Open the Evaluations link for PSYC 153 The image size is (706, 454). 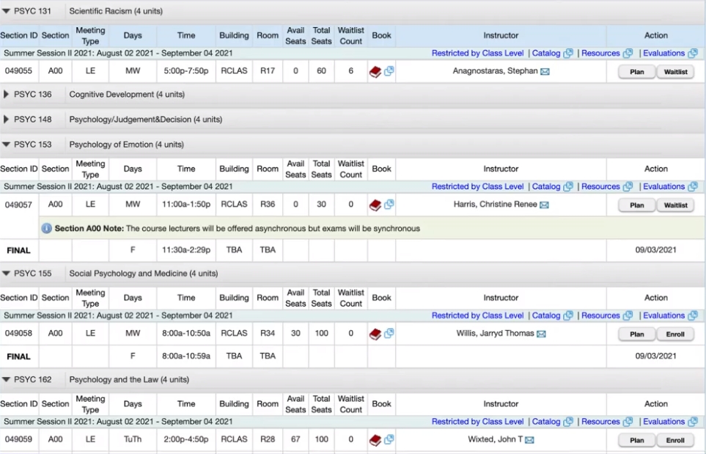[x=663, y=186]
